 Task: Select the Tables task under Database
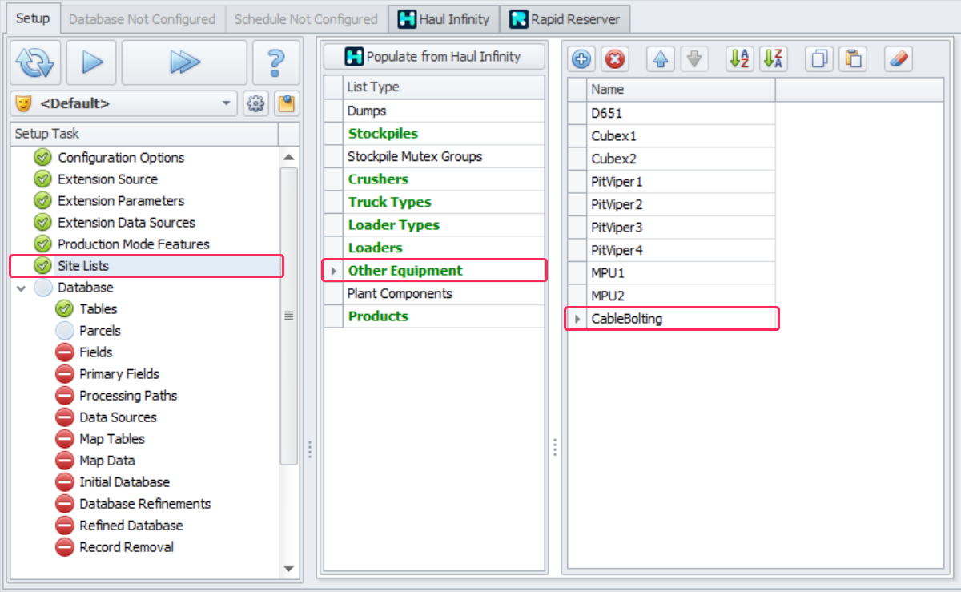pos(98,309)
